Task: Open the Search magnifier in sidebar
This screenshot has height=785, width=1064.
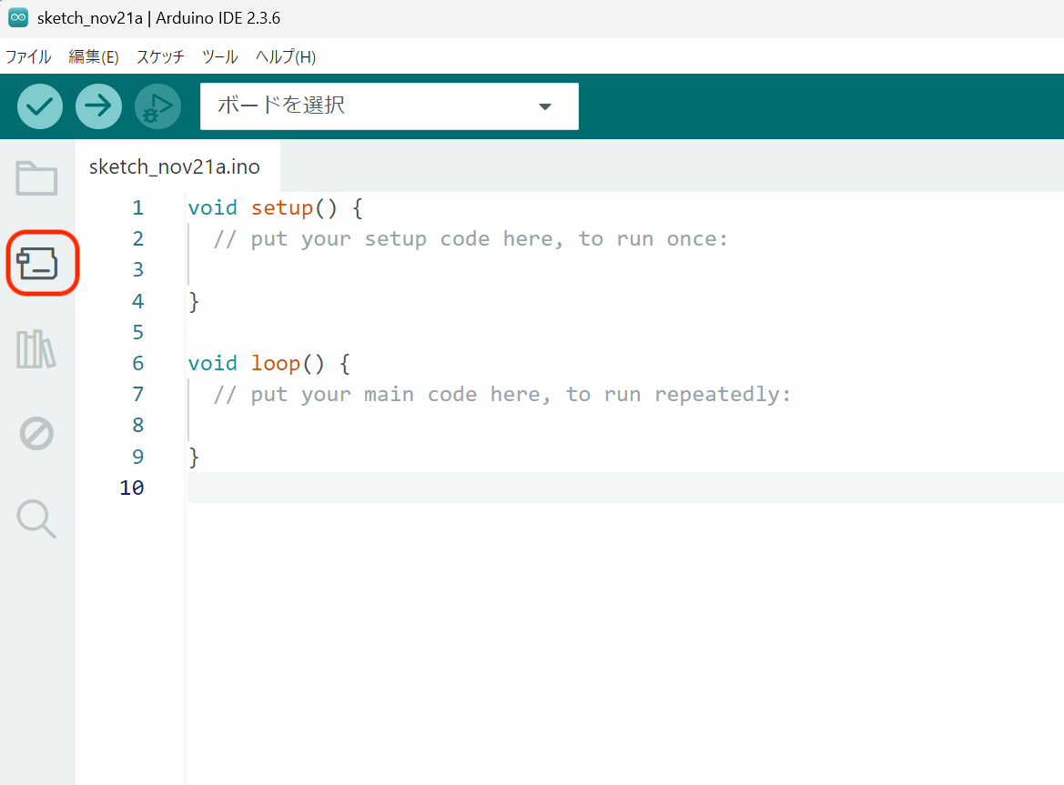Action: pos(37,518)
